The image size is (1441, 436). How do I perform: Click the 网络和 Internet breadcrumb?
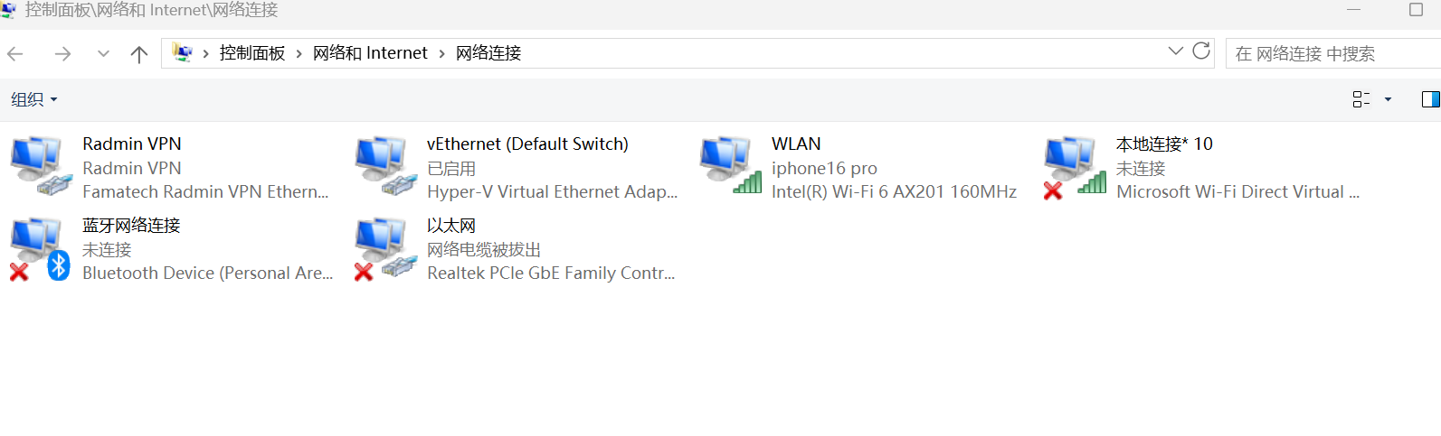click(370, 53)
